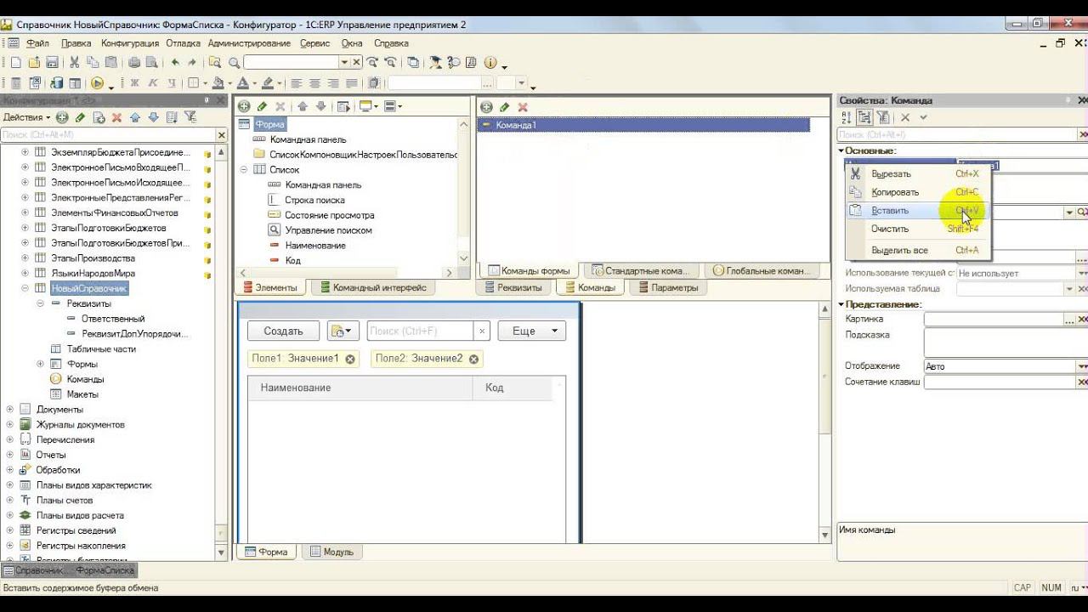This screenshot has width=1088, height=612.
Task: Collapse the НовыйСправочник tree node
Action: click(25, 289)
